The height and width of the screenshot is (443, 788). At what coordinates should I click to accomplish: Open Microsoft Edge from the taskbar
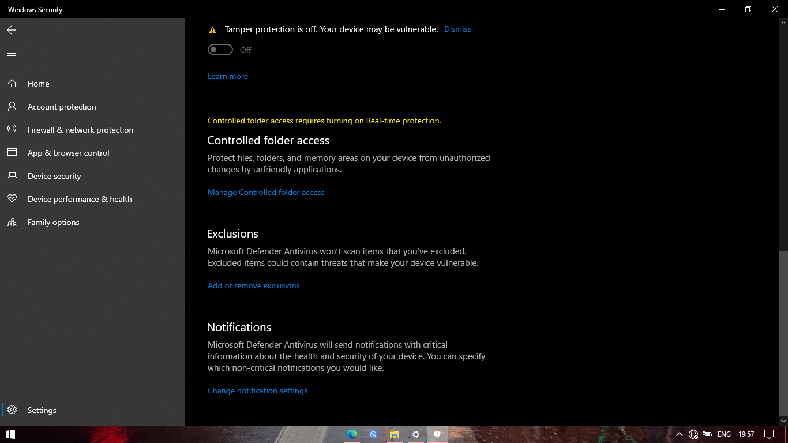(x=352, y=434)
